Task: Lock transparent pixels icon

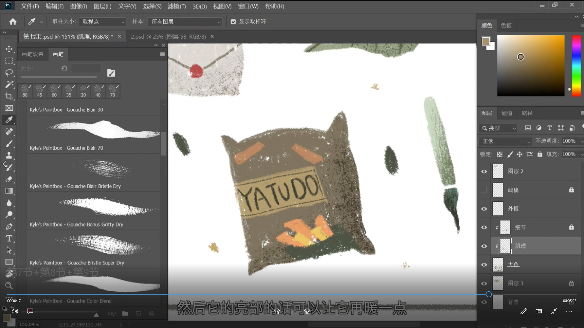Action: tap(500, 154)
